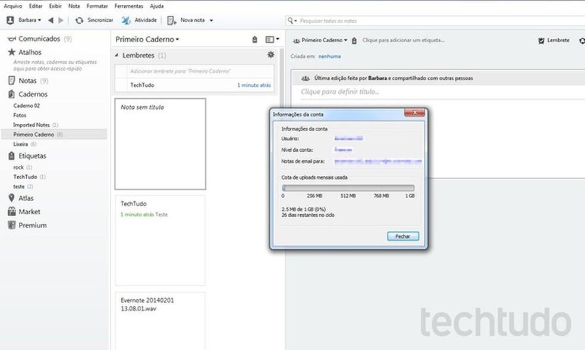Viewport: 585px width, 350px height.
Task: Open the Ajuda menu
Action: click(157, 6)
